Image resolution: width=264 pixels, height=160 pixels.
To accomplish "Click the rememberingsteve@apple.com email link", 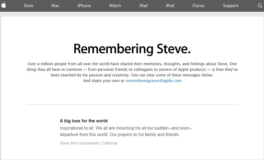I will click(x=153, y=80).
